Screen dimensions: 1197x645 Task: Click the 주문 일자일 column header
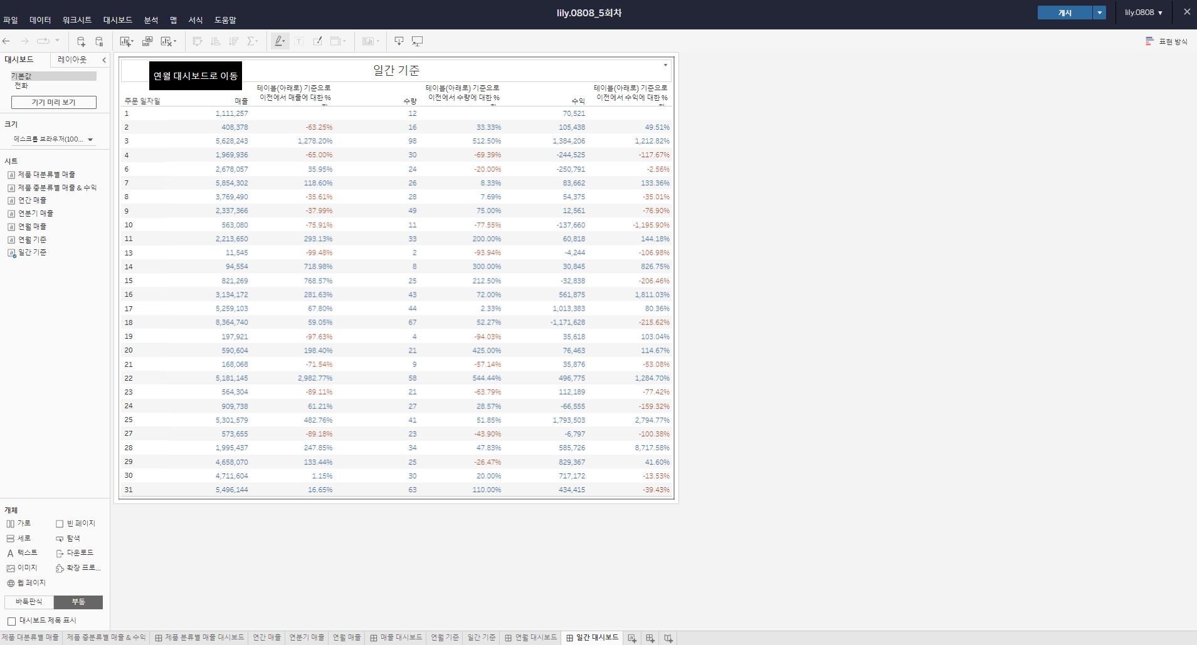tap(142, 101)
